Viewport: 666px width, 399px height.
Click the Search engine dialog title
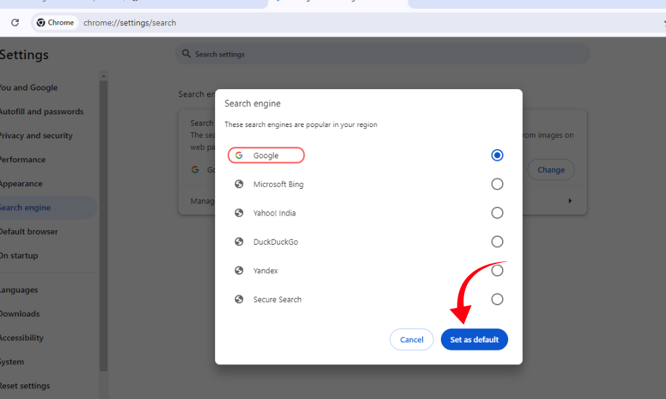pos(252,104)
